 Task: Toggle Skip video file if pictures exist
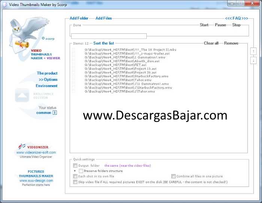(75, 182)
